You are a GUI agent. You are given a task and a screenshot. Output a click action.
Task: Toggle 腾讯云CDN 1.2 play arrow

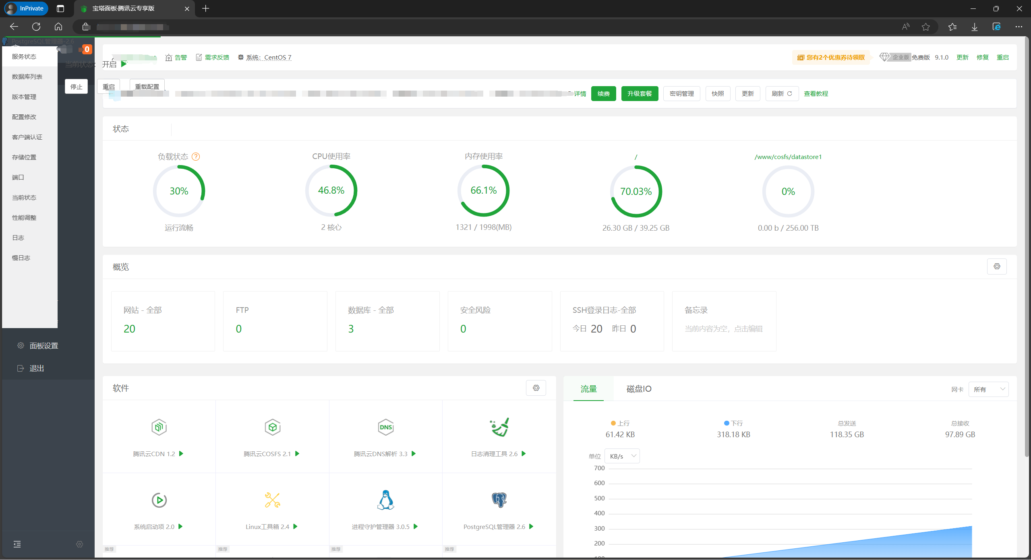181,454
